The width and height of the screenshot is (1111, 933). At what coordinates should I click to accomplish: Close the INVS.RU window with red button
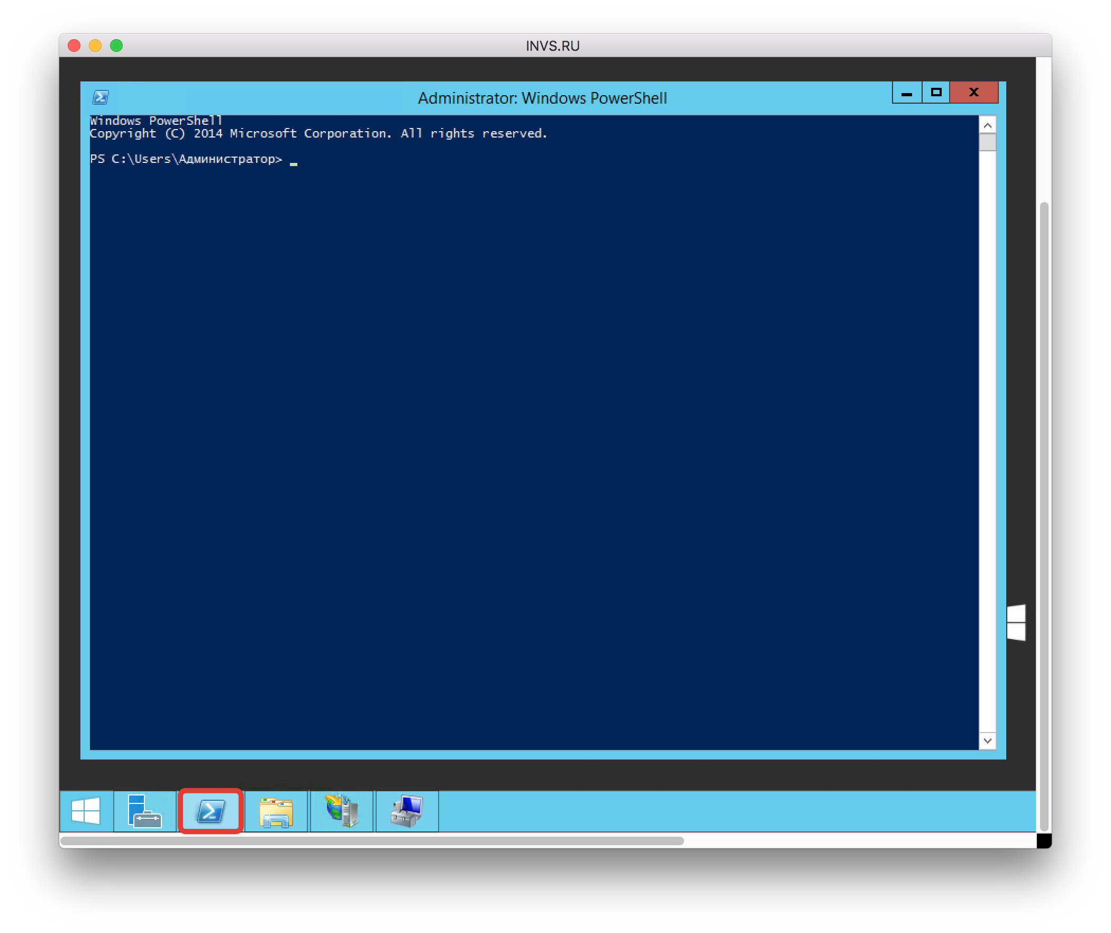pyautogui.click(x=74, y=45)
